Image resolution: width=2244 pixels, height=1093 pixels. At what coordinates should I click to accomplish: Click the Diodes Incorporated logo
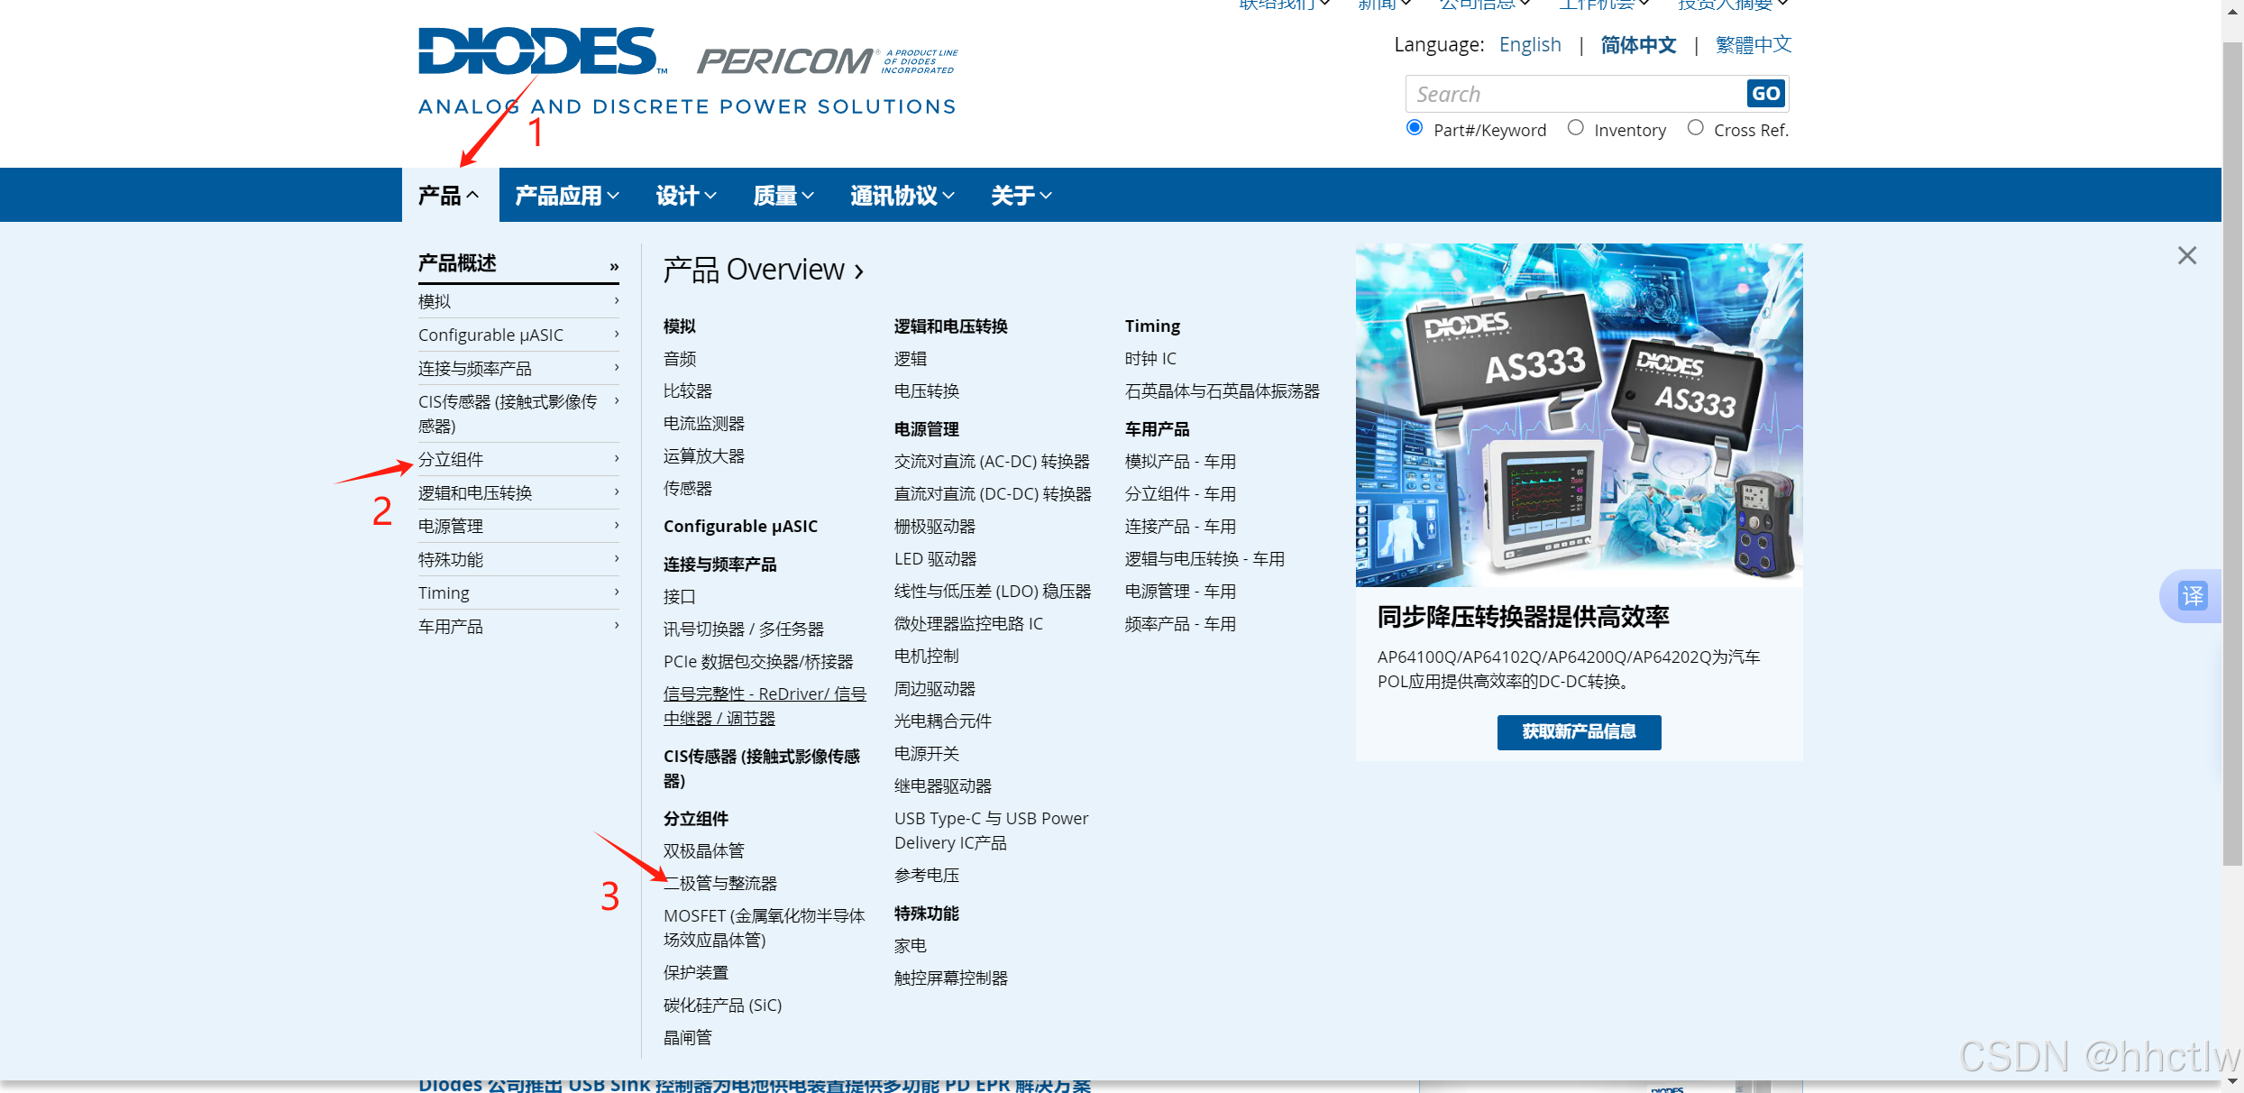click(x=543, y=51)
